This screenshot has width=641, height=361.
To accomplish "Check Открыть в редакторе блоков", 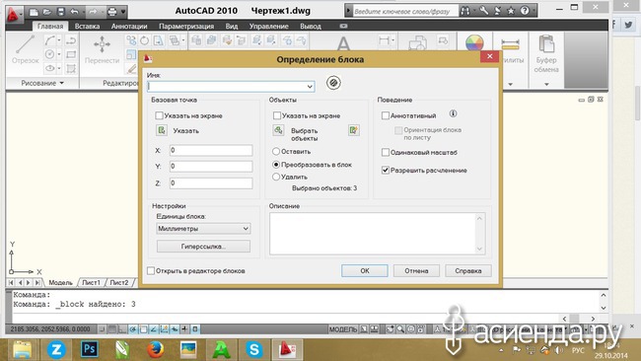I will coord(151,270).
